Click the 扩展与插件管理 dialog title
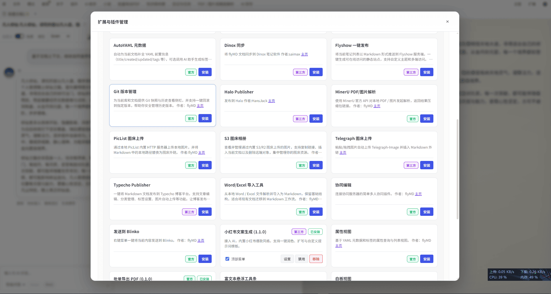 point(113,22)
